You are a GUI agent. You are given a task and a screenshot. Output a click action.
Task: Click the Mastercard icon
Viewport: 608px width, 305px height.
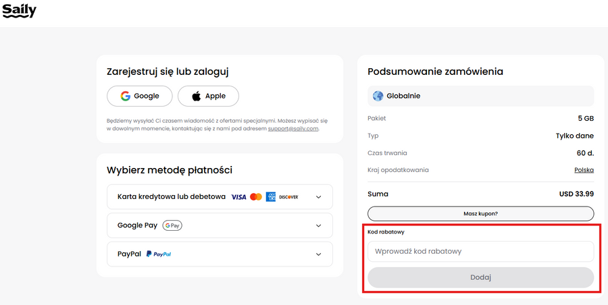point(255,197)
